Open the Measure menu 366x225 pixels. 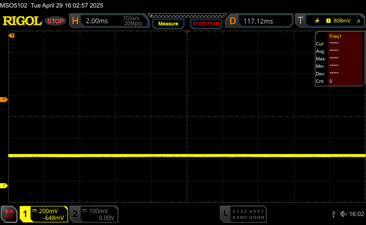coord(168,24)
